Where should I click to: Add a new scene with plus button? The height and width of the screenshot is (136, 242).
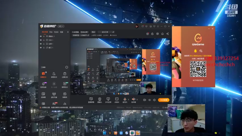coord(68,32)
